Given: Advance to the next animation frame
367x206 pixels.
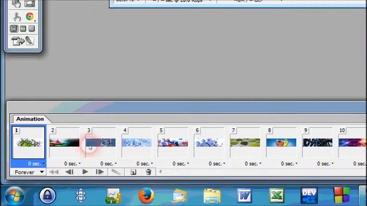Looking at the screenshot, I should point(100,172).
